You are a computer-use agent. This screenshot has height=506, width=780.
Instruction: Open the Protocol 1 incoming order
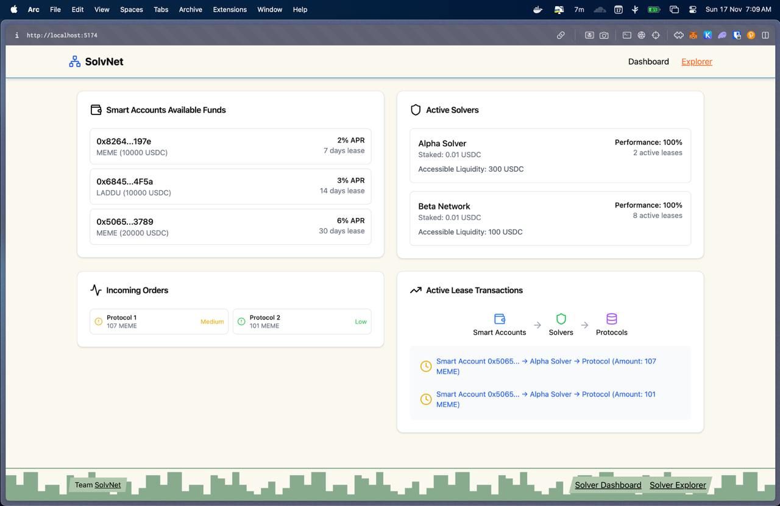click(159, 322)
